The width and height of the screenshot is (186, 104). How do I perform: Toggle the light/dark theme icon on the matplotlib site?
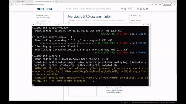click(x=125, y=9)
